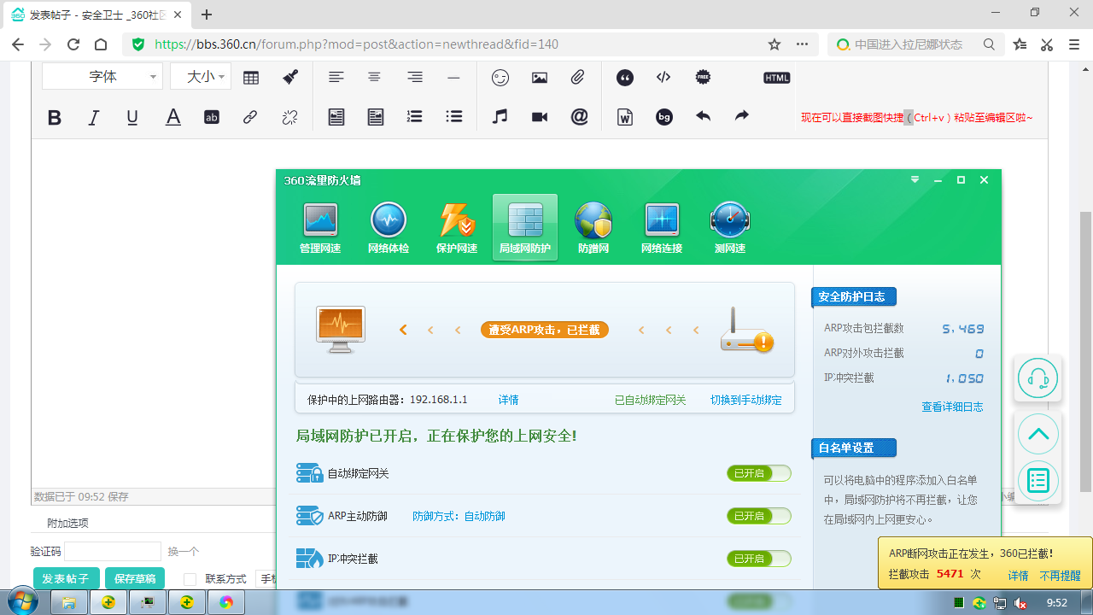The image size is (1093, 615).
Task: Click the browser search box
Action: tap(915, 44)
